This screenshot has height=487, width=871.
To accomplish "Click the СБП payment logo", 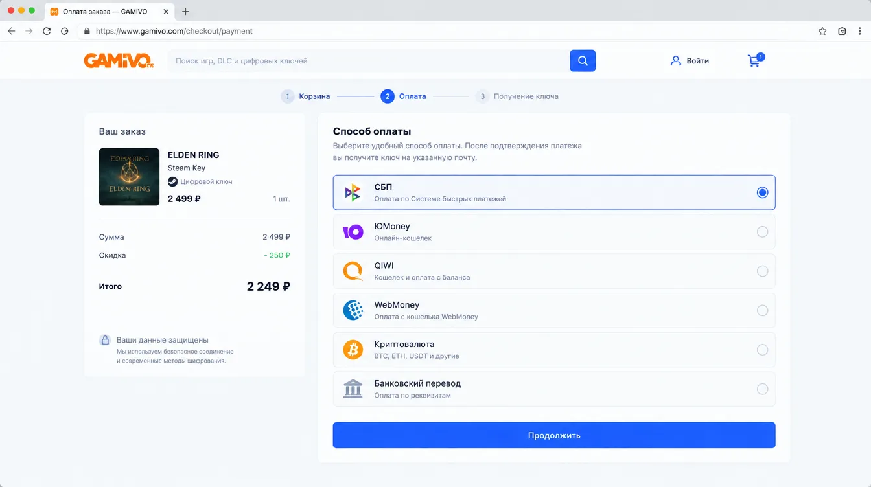I will 353,192.
